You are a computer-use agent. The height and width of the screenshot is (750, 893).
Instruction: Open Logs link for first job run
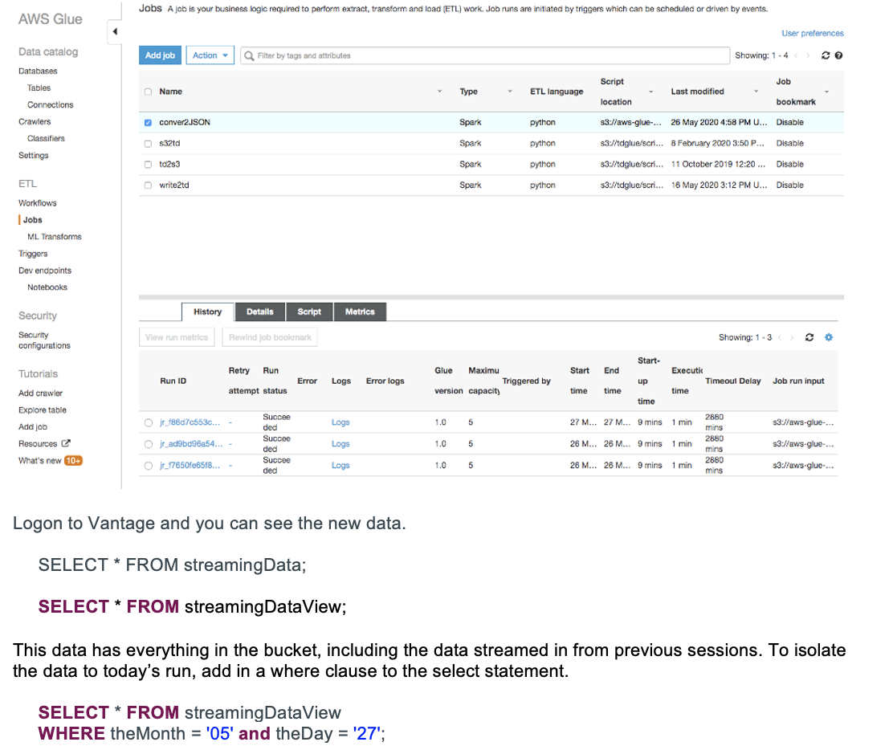click(340, 422)
